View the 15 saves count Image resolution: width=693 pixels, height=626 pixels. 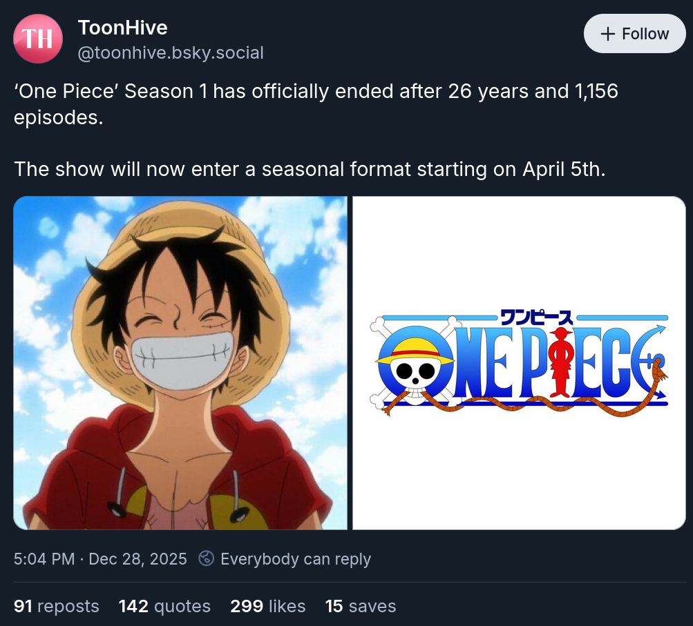(x=360, y=606)
